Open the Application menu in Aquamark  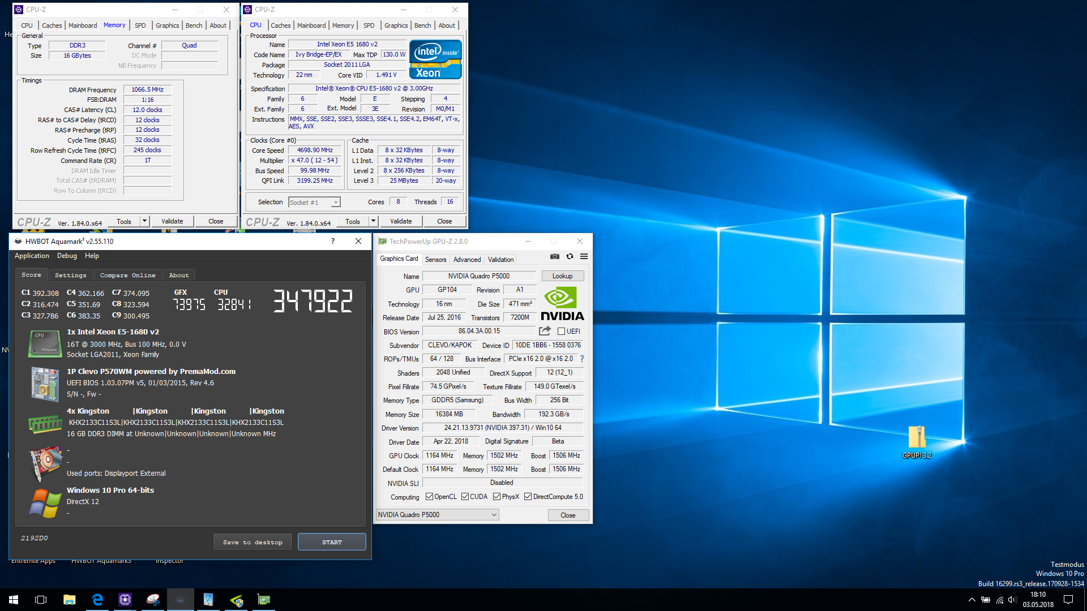[x=32, y=256]
